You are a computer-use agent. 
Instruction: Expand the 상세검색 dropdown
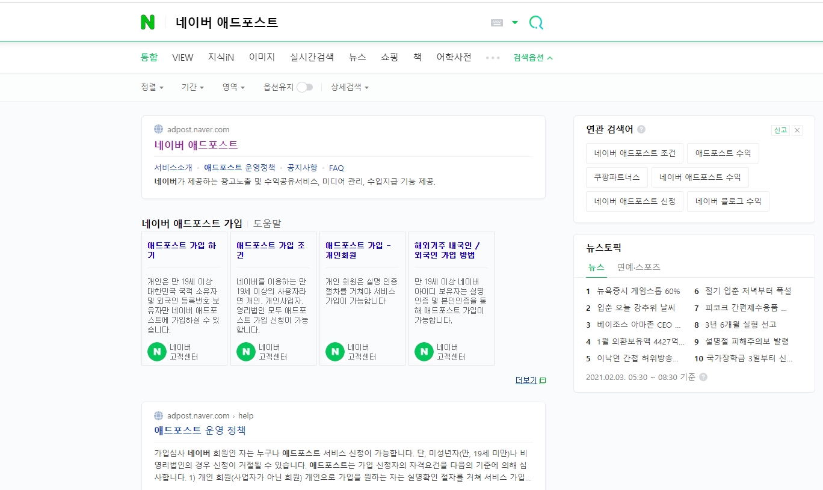[350, 87]
